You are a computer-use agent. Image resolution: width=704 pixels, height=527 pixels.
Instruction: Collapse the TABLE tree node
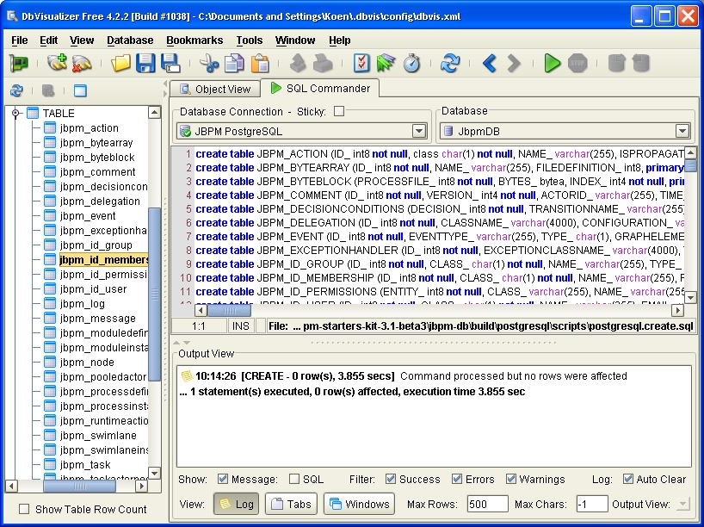tap(15, 113)
